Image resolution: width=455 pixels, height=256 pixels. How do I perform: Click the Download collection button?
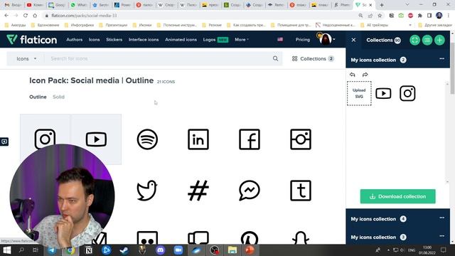coord(397,196)
